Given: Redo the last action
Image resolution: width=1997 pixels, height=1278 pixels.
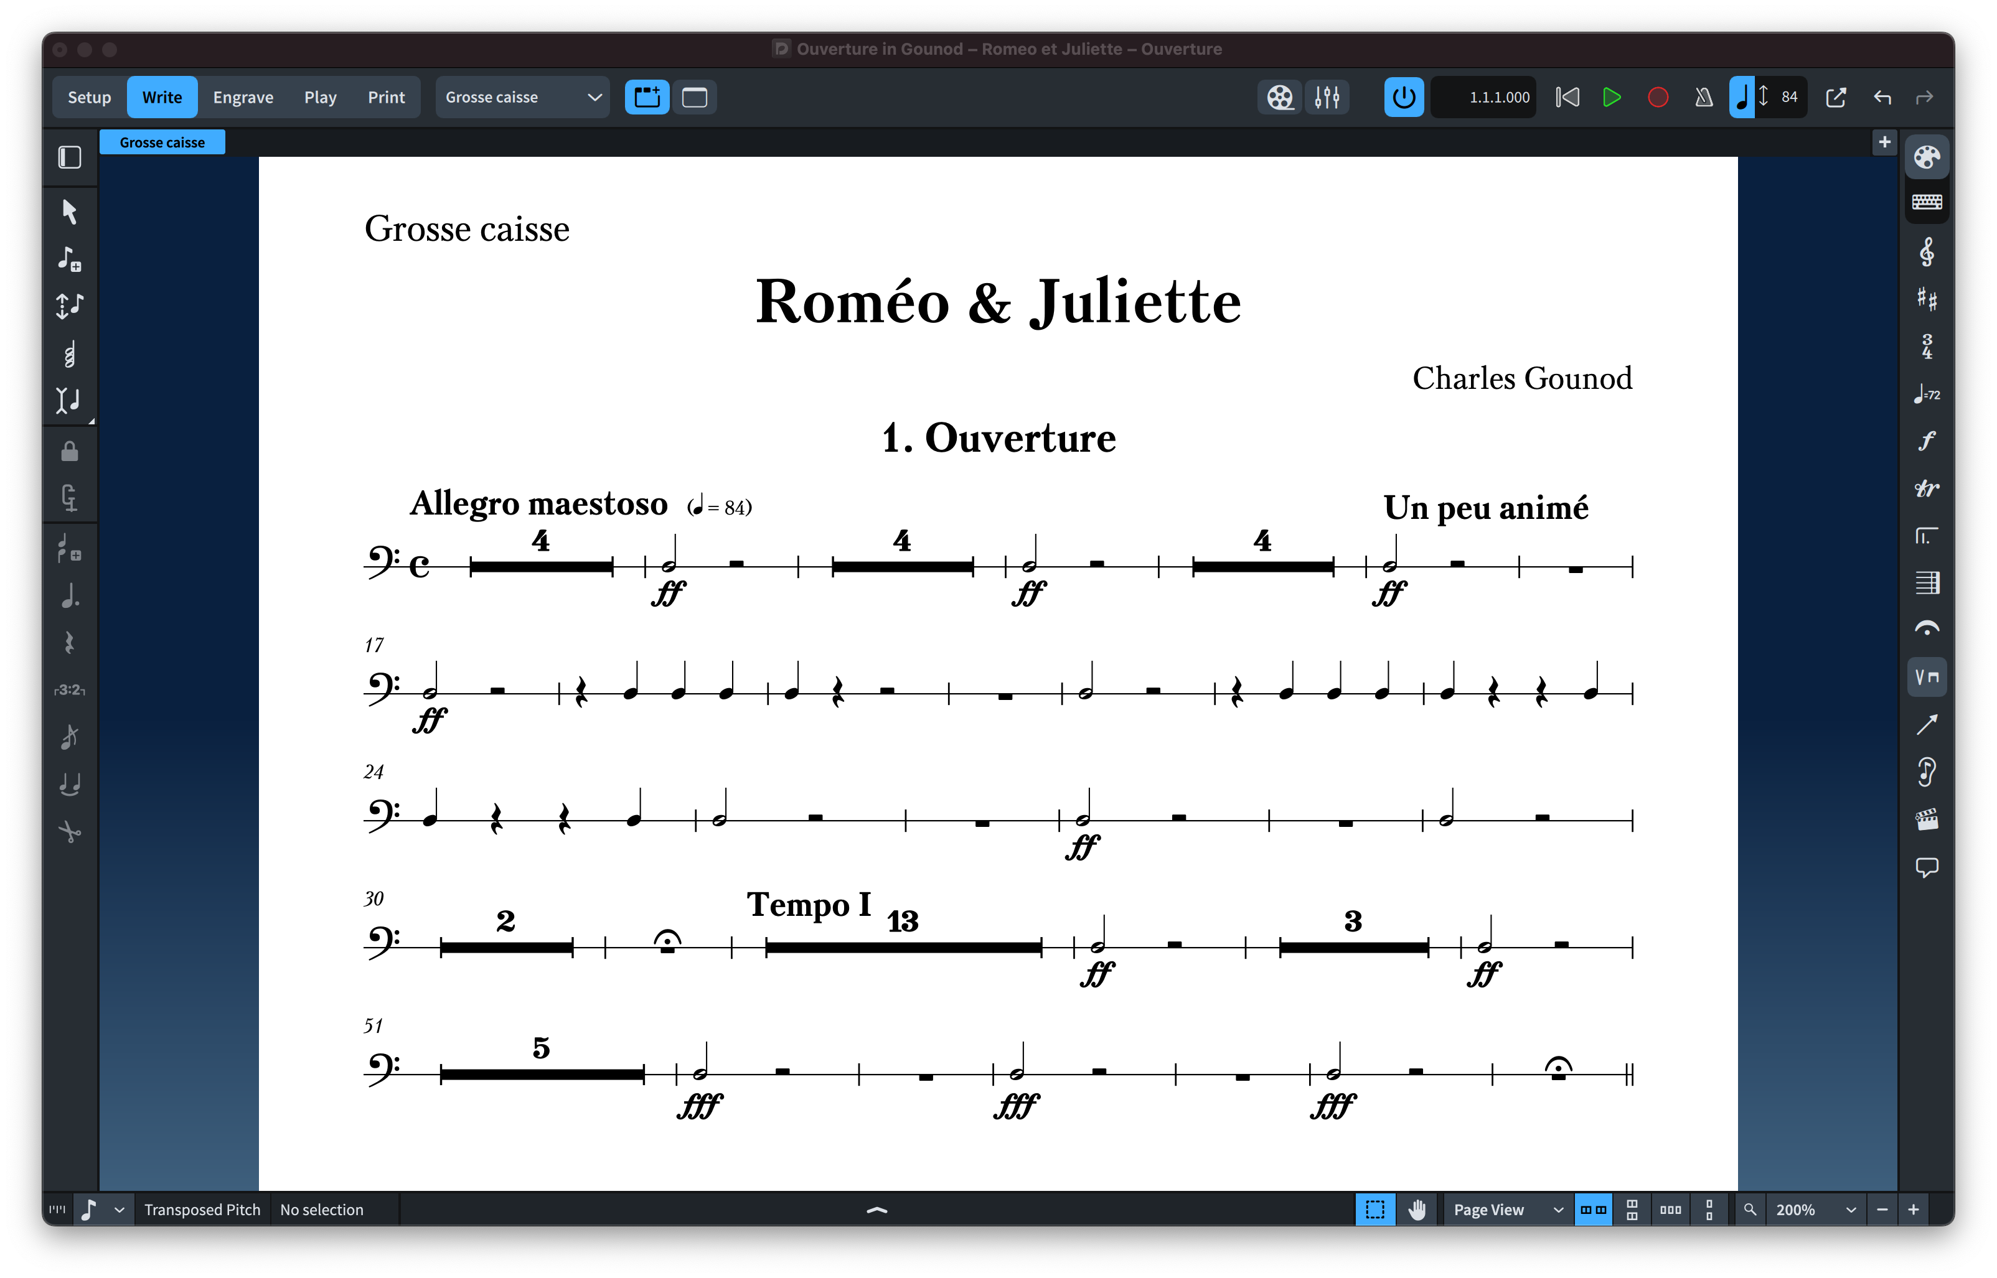Looking at the screenshot, I should tap(1925, 97).
